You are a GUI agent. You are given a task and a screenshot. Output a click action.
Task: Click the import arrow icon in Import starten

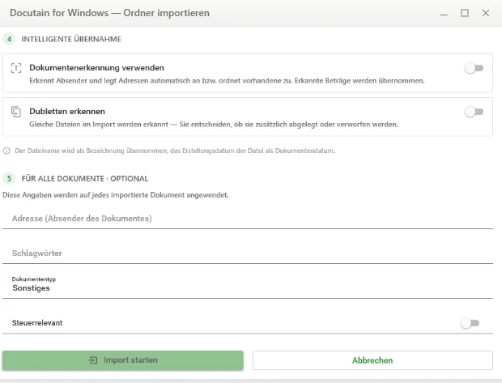(x=93, y=360)
